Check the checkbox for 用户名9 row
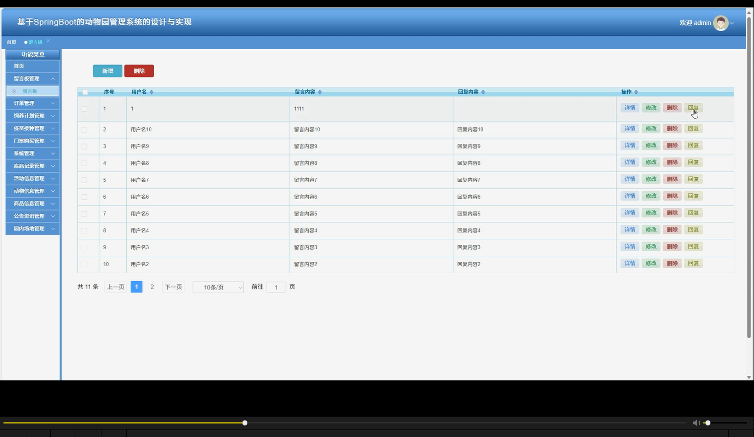This screenshot has width=754, height=437. pyautogui.click(x=84, y=146)
